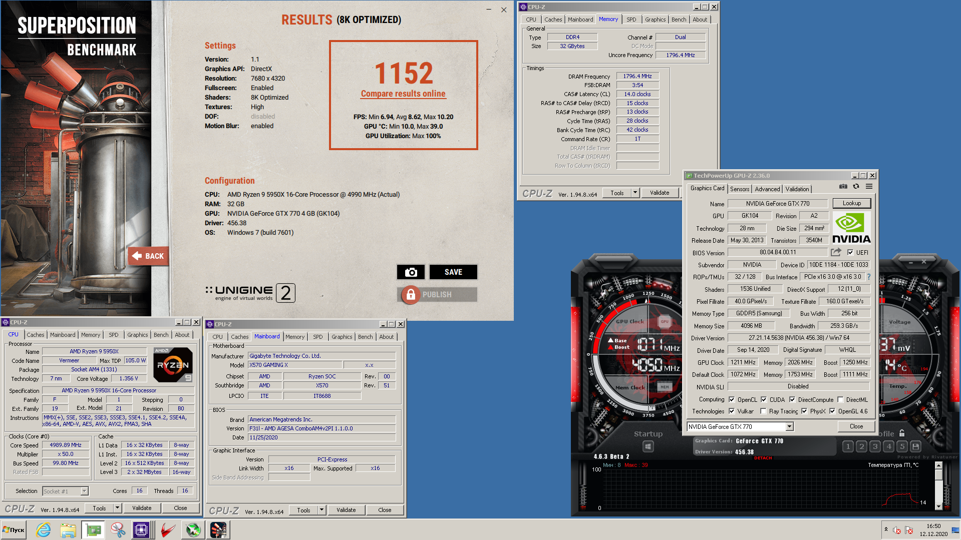Expand Tools dropdown arrow in CPU window CPU-Z
Screen dimensions: 961x540
tap(117, 508)
